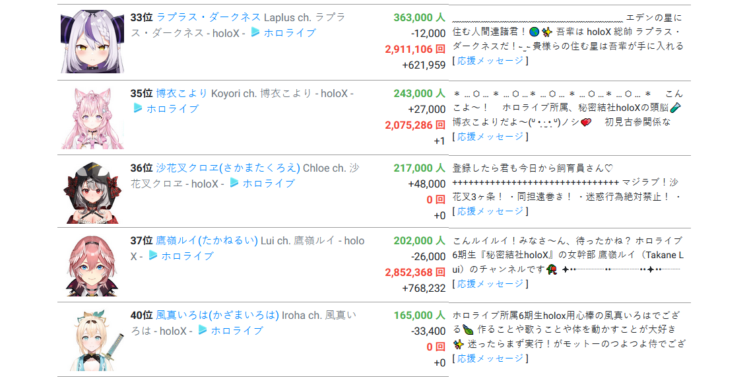Click the Hololive play icon in Lui row
The width and height of the screenshot is (749, 377).
click(x=153, y=256)
